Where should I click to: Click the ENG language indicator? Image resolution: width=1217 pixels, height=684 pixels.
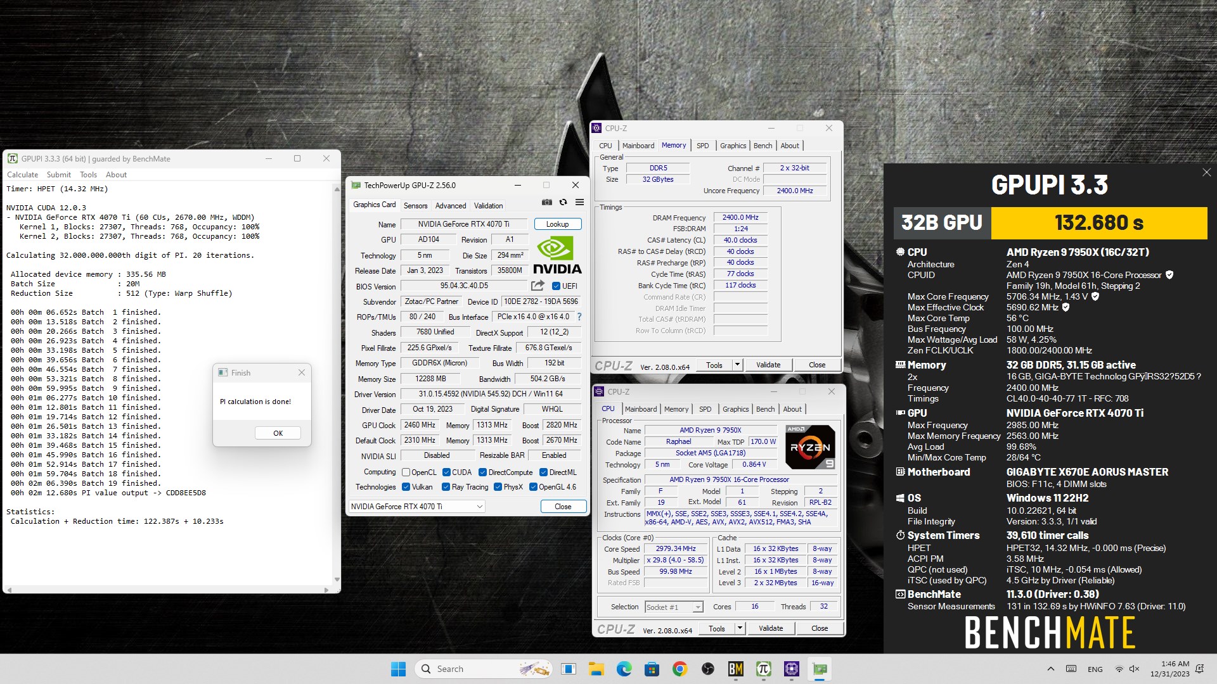click(1095, 669)
